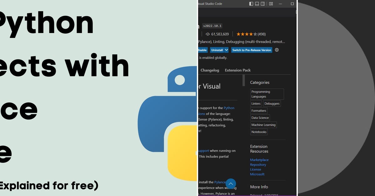Expand the Uninstall dropdown chevron
The height and width of the screenshot is (196, 375).
[x=226, y=50]
